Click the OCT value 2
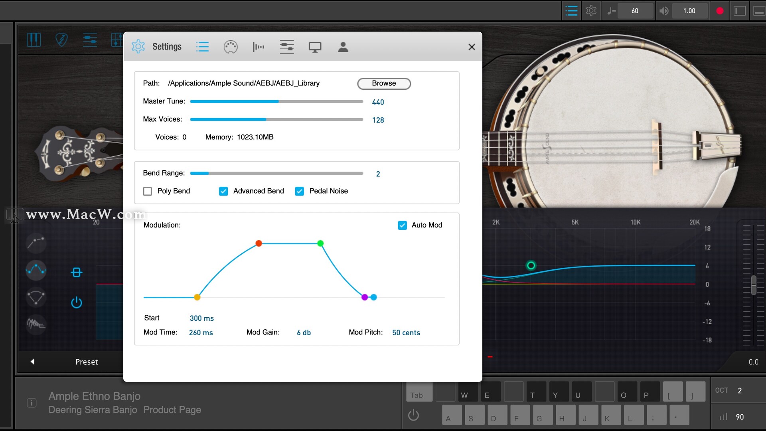Screen dimensions: 766x431 (740, 391)
